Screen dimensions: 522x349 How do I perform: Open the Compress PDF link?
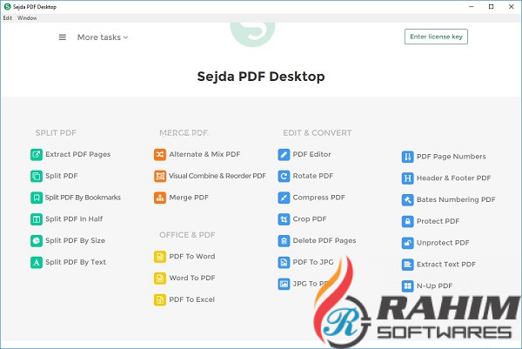319,198
